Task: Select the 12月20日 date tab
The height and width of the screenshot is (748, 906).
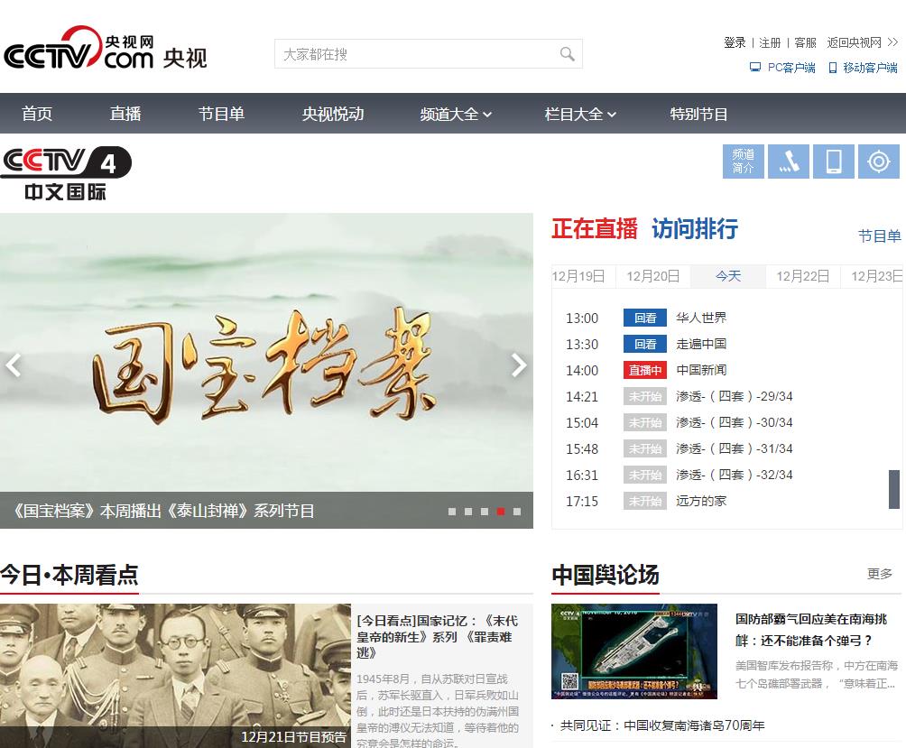Action: [653, 276]
